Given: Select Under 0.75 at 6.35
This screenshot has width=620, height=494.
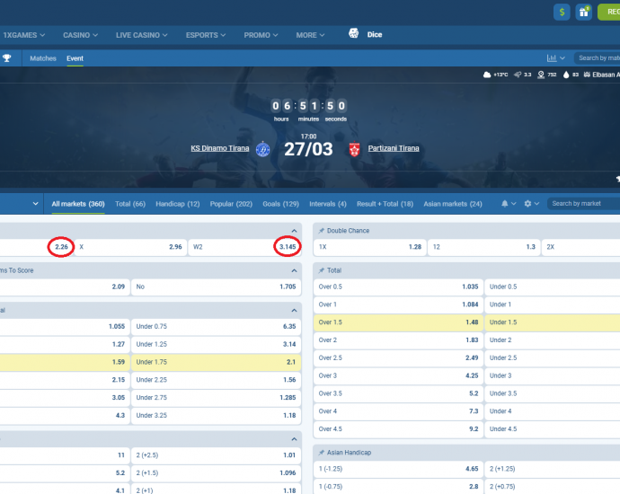Looking at the screenshot, I should 216,326.
